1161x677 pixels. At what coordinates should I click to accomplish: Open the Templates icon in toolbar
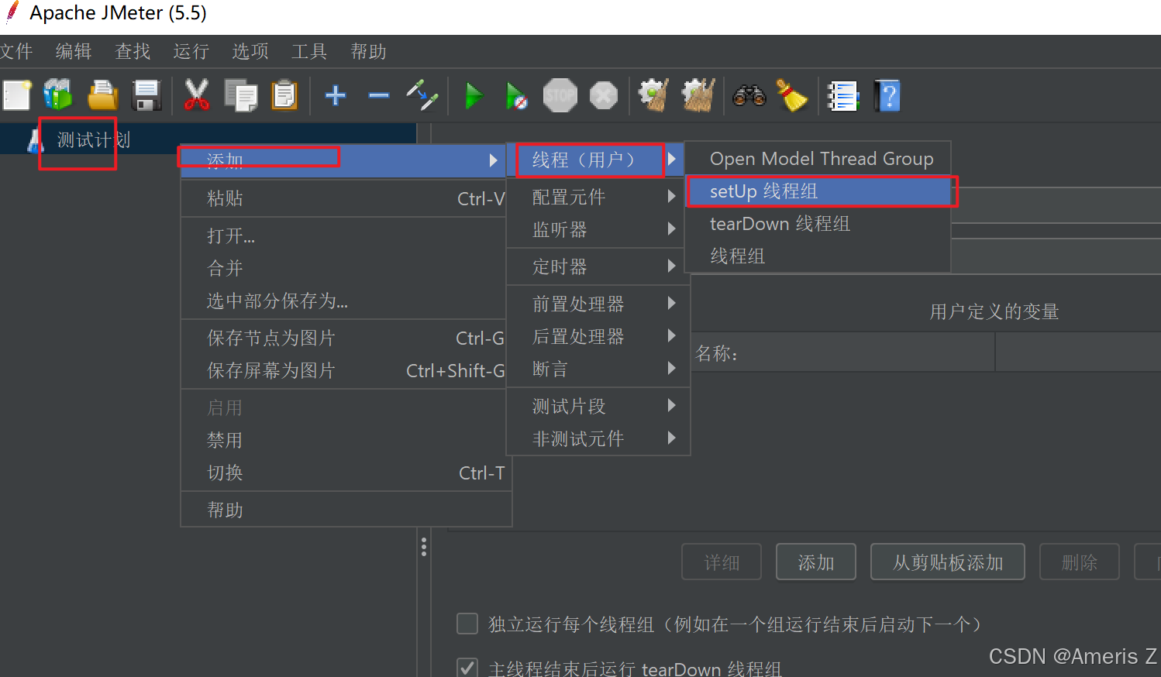point(58,96)
